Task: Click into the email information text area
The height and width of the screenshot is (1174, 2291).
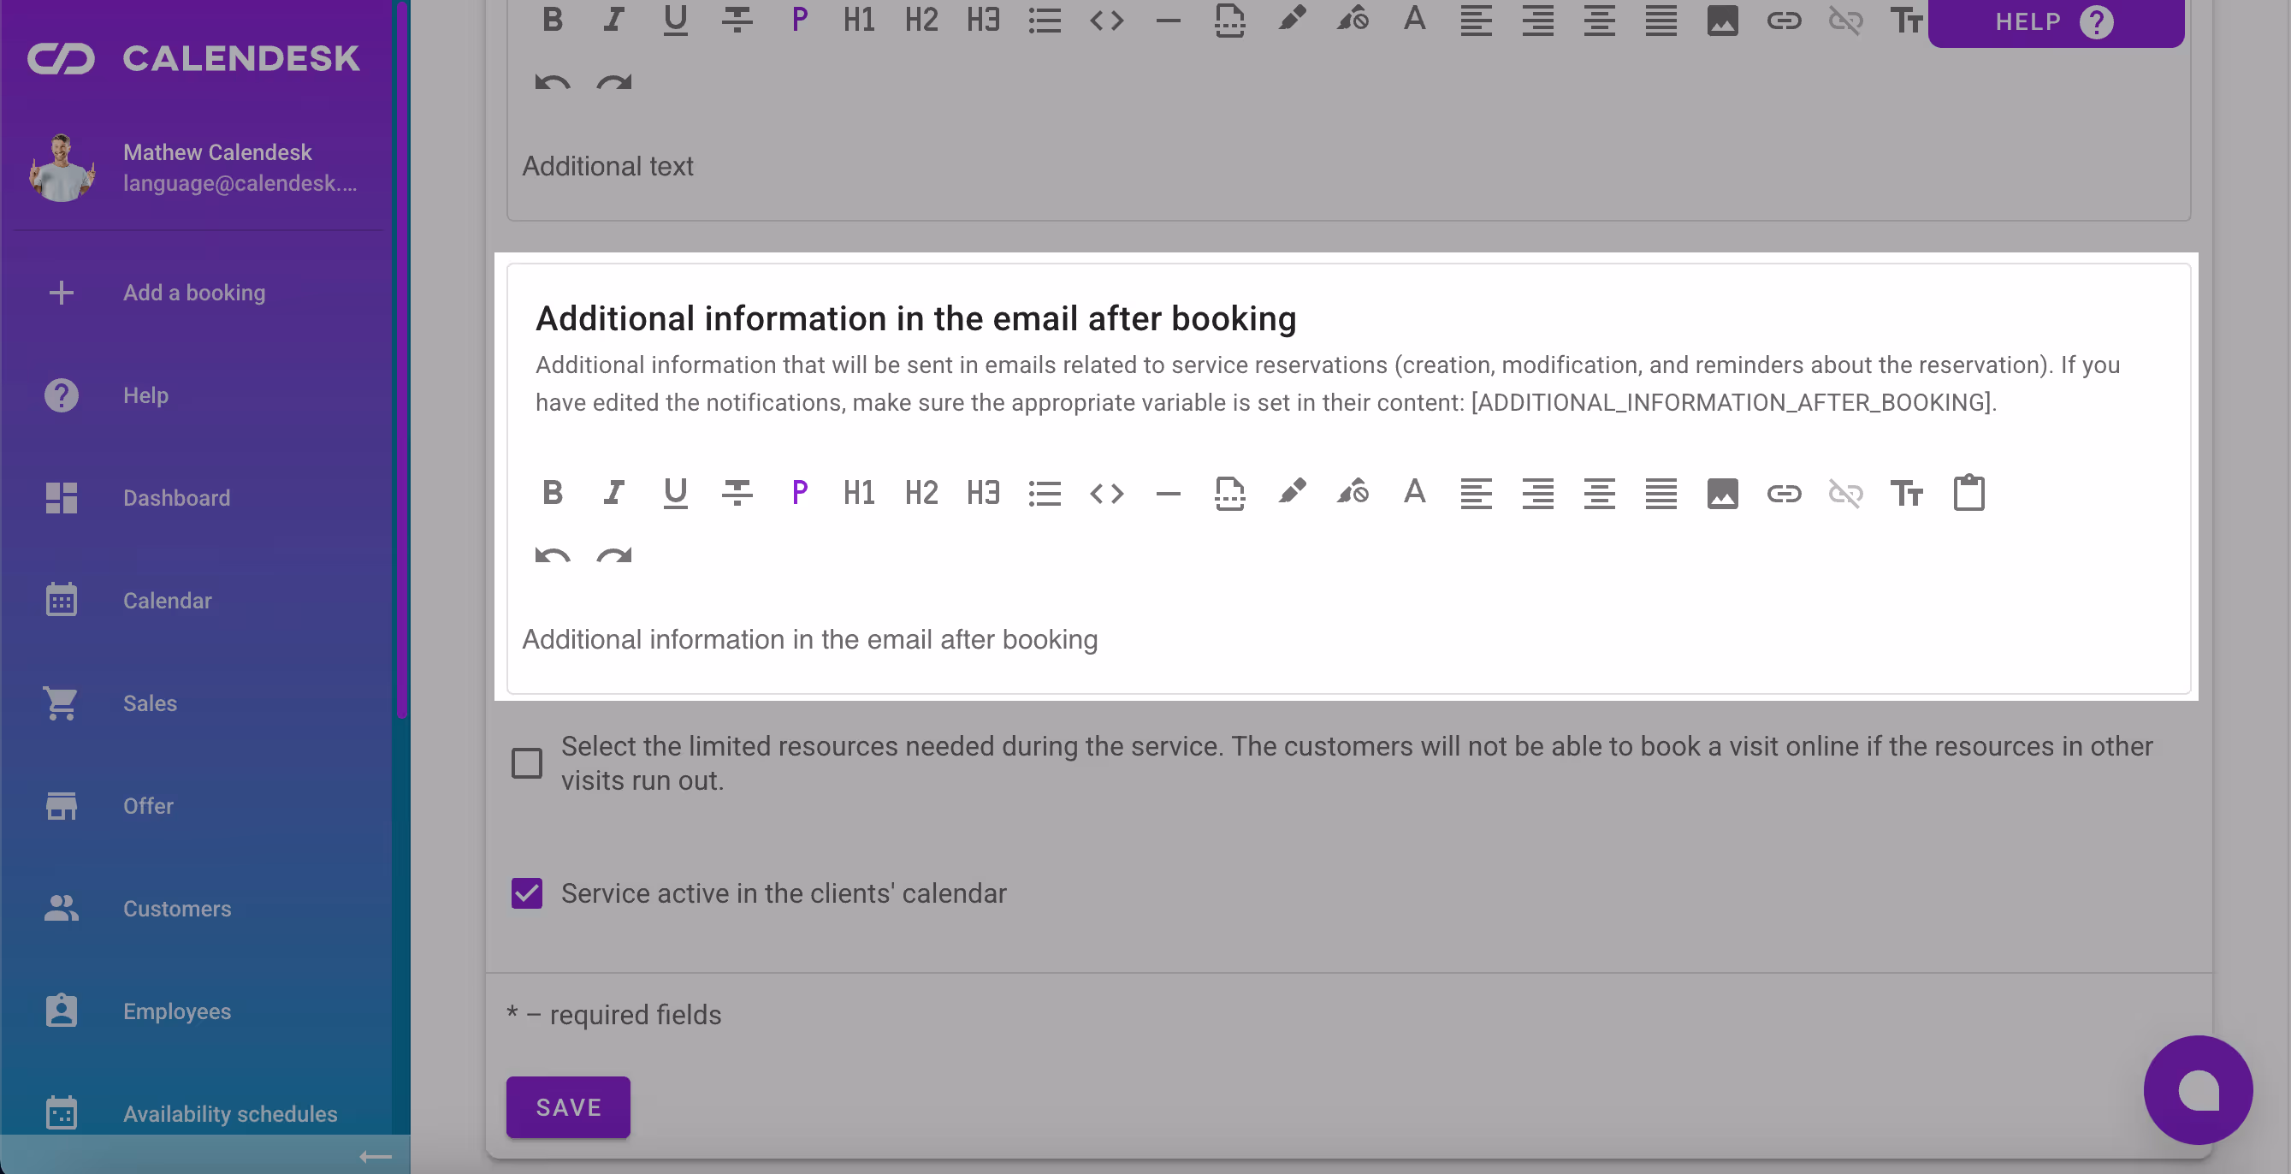Action: 1245,640
